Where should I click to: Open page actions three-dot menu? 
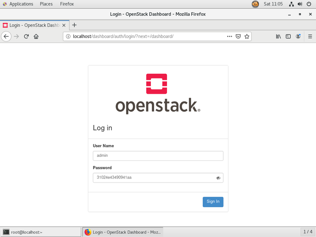[230, 36]
